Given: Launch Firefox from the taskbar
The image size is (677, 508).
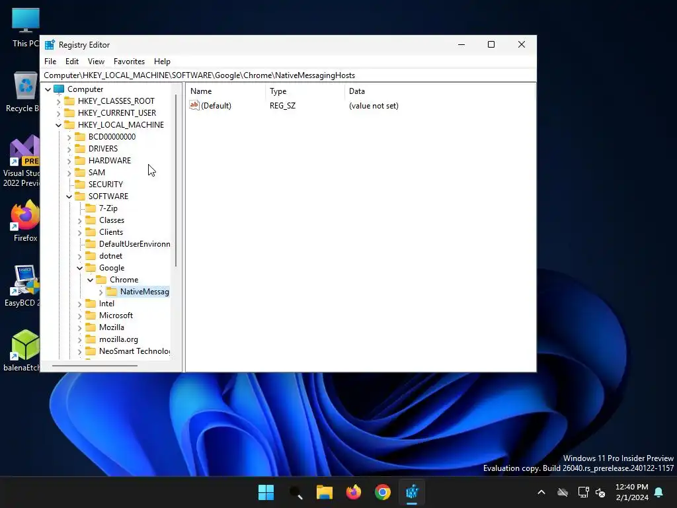Looking at the screenshot, I should pos(354,492).
